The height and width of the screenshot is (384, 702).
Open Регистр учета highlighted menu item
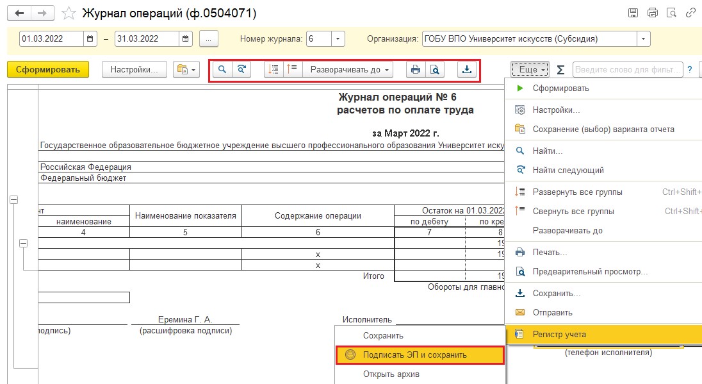[603, 334]
